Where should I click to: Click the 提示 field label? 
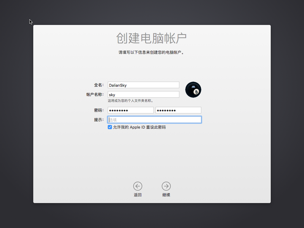99,120
